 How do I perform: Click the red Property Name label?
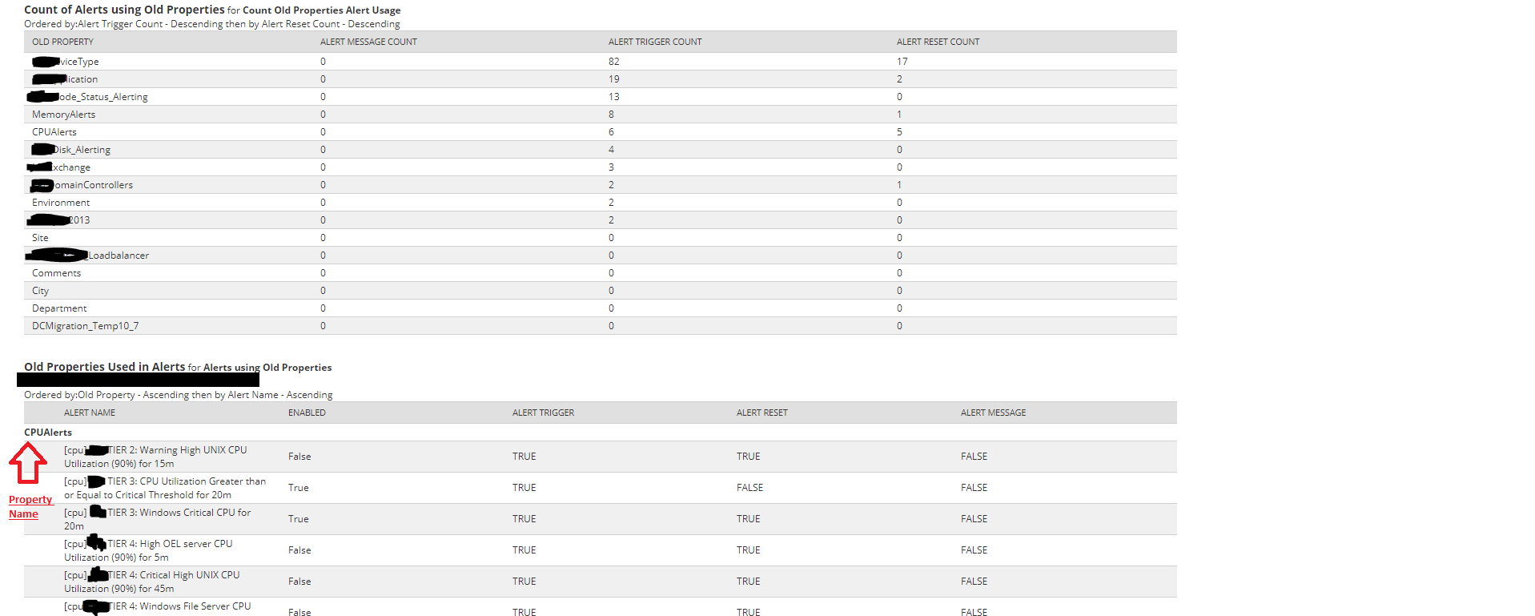coord(30,506)
